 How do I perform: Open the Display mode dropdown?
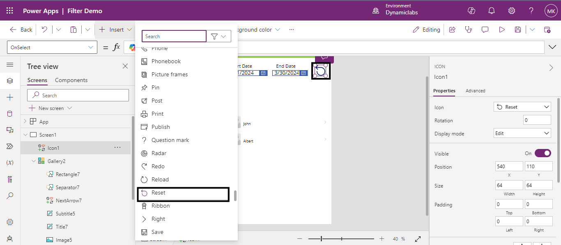[x=522, y=133]
